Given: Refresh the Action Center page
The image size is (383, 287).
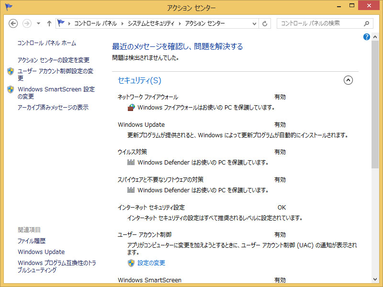Looking at the screenshot, I should (x=265, y=23).
